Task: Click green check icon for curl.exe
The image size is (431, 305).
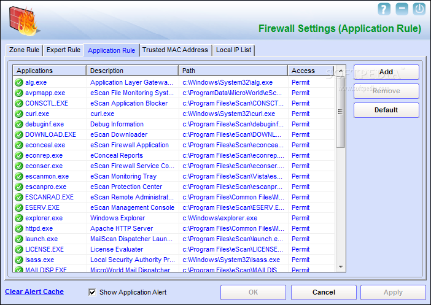Action: 18,114
